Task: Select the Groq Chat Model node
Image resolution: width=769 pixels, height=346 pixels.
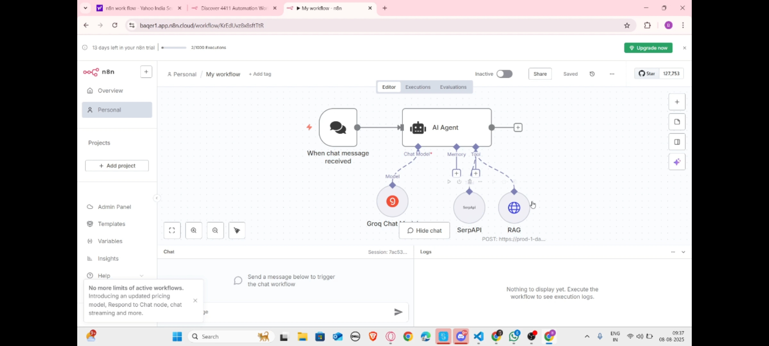Action: point(392,202)
